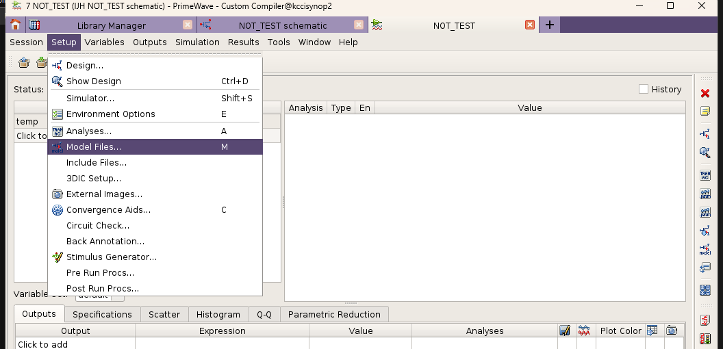Click the model files icon in right toolbar
Image resolution: width=723 pixels, height=349 pixels.
(705, 249)
